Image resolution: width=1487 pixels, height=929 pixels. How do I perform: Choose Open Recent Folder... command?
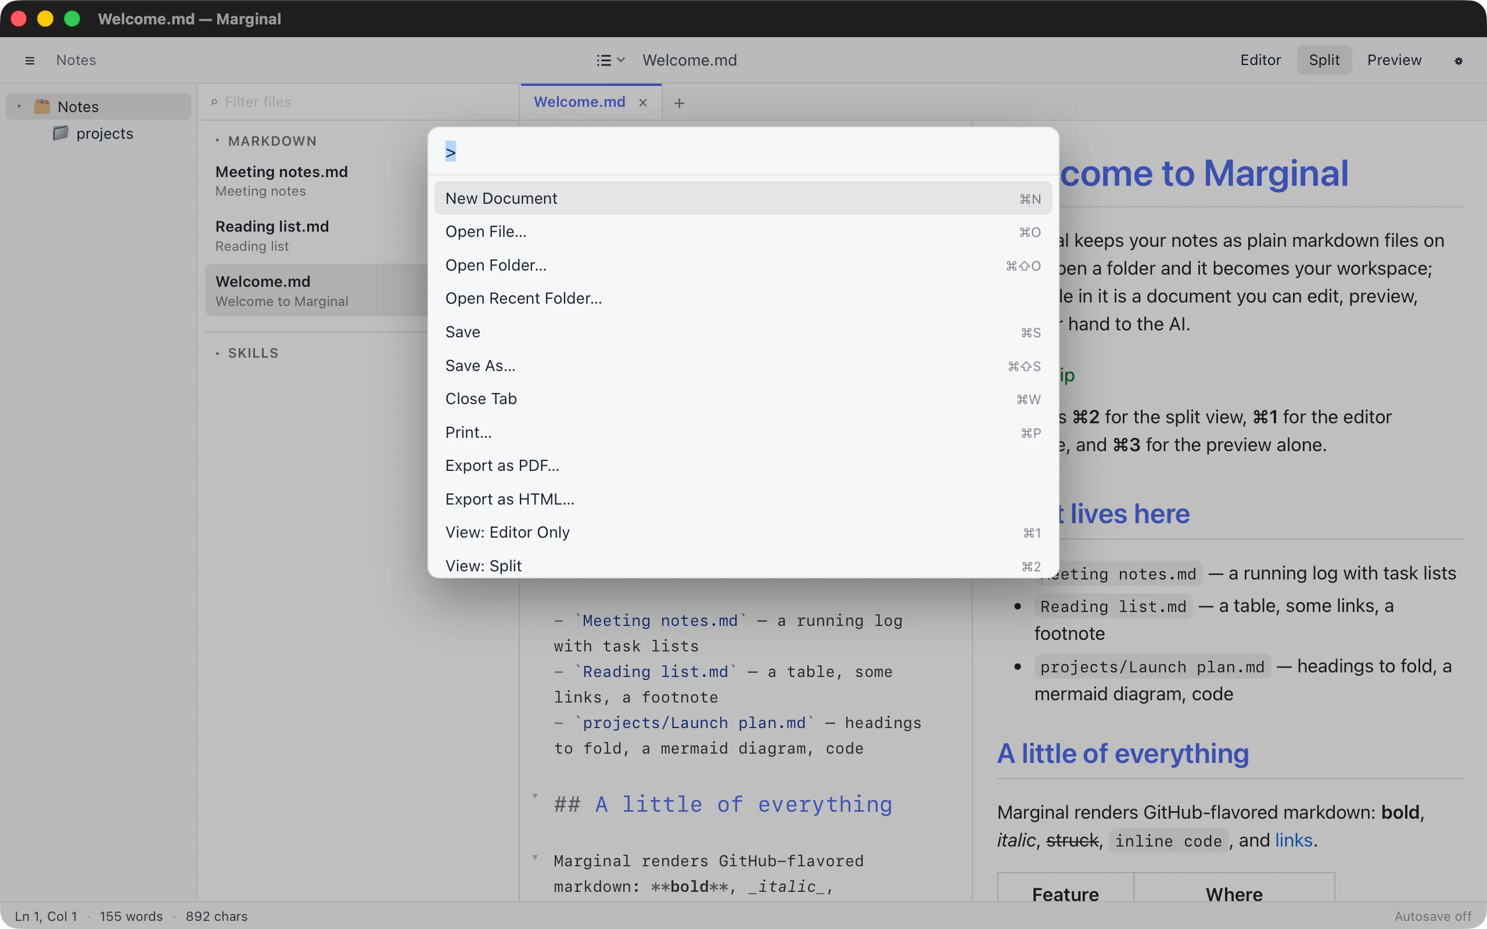743,298
